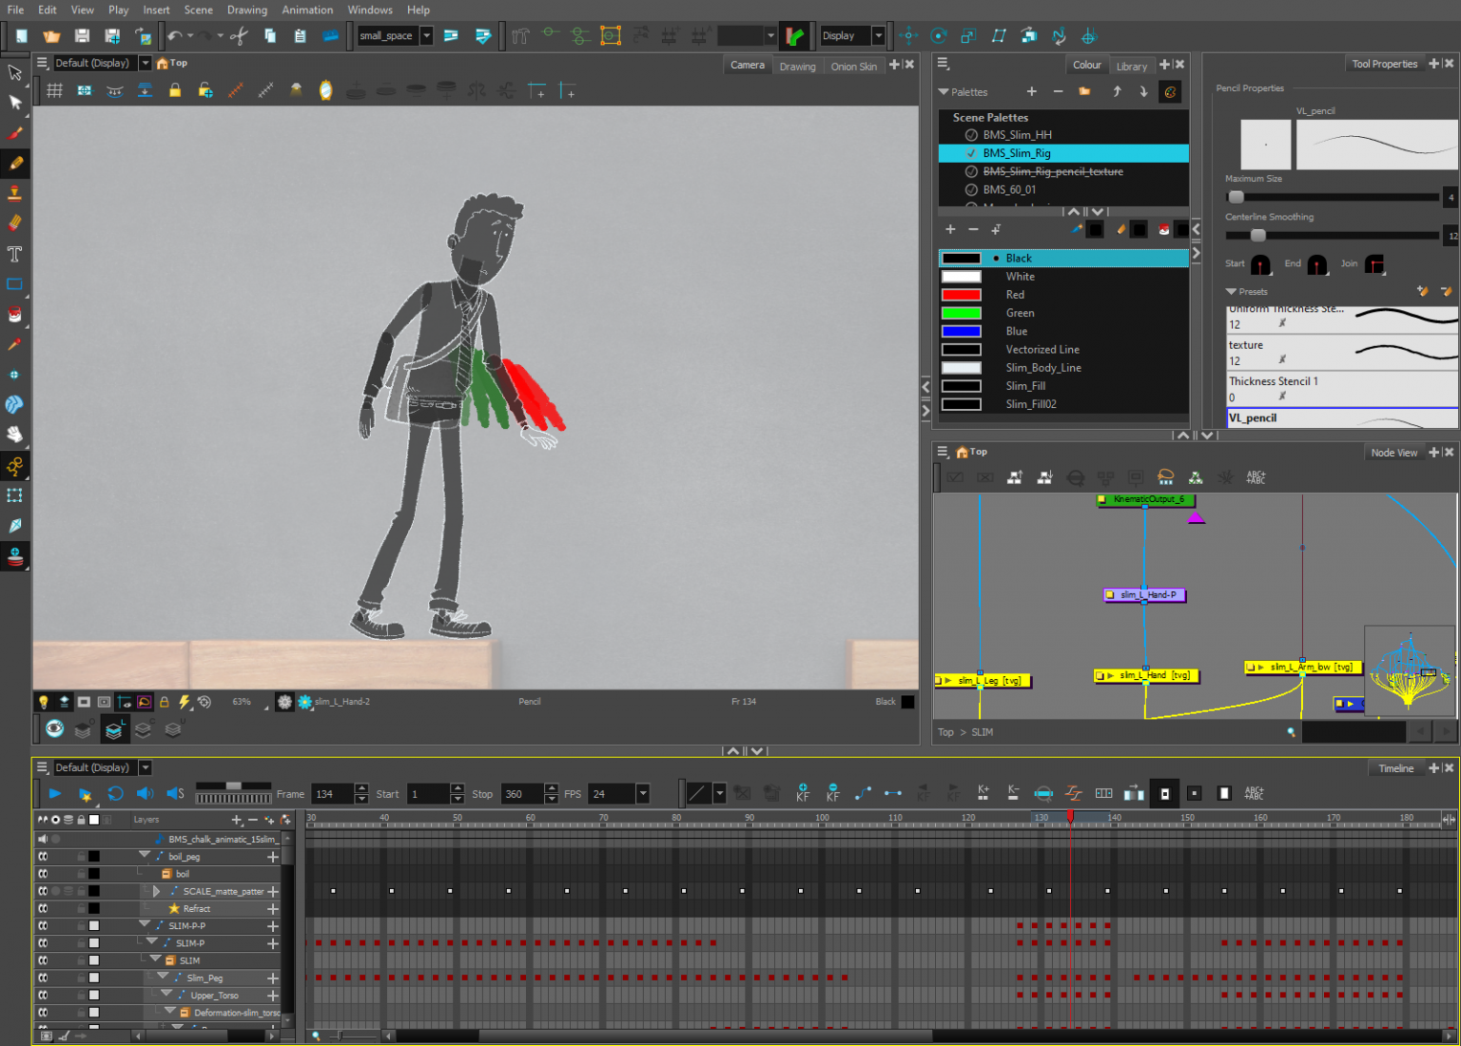Click the Frame number input field
Viewport: 1461px width, 1046px height.
point(333,794)
